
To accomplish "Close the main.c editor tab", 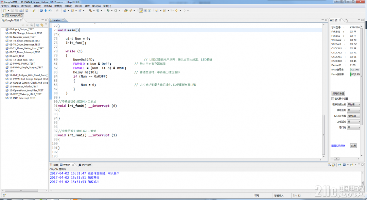I will pos(63,20).
